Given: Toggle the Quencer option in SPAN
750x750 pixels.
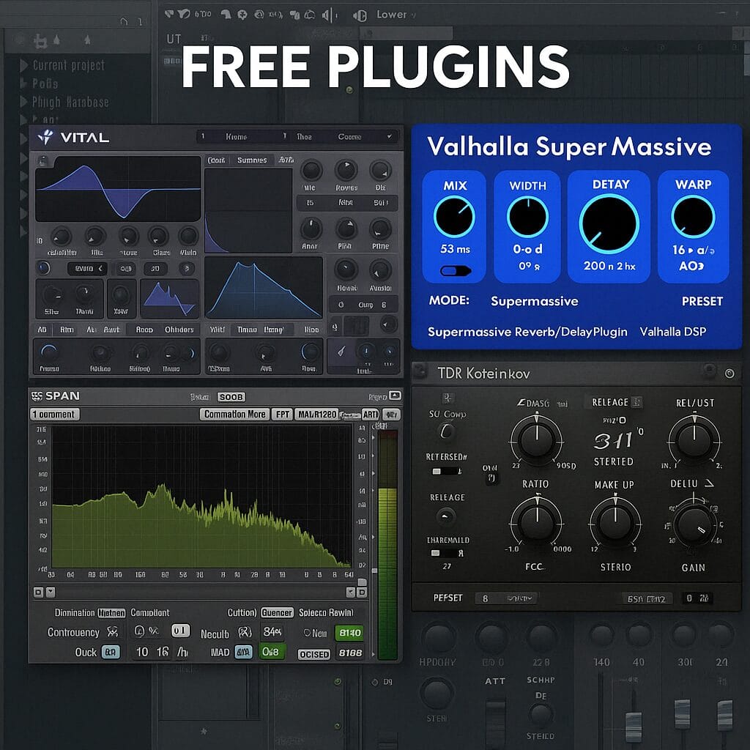Looking at the screenshot, I should point(277,613).
